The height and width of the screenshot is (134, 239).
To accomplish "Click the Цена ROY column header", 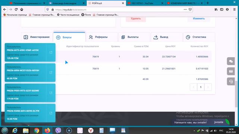I will 170,46.
